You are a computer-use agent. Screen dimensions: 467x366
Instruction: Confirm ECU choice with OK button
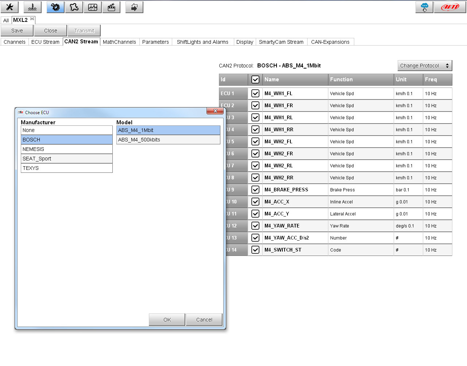click(x=167, y=319)
